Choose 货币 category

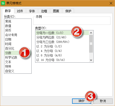coord(18,30)
